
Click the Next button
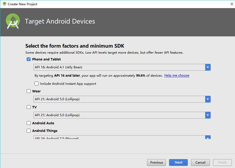[x=178, y=163]
